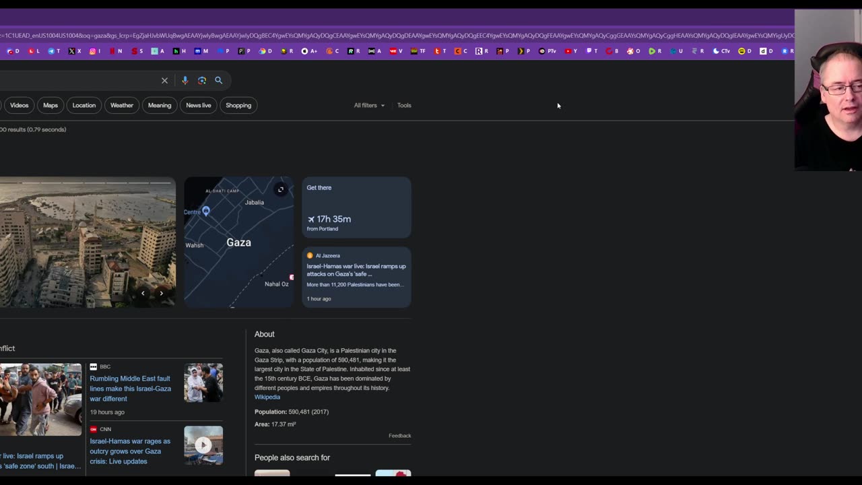Screen dimensions: 862x485
Task: Open the TF bookmark
Action: pos(418,51)
